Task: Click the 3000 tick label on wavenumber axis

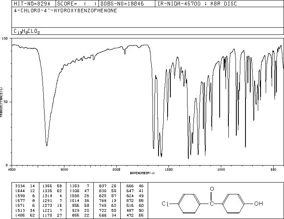Action: click(x=64, y=169)
